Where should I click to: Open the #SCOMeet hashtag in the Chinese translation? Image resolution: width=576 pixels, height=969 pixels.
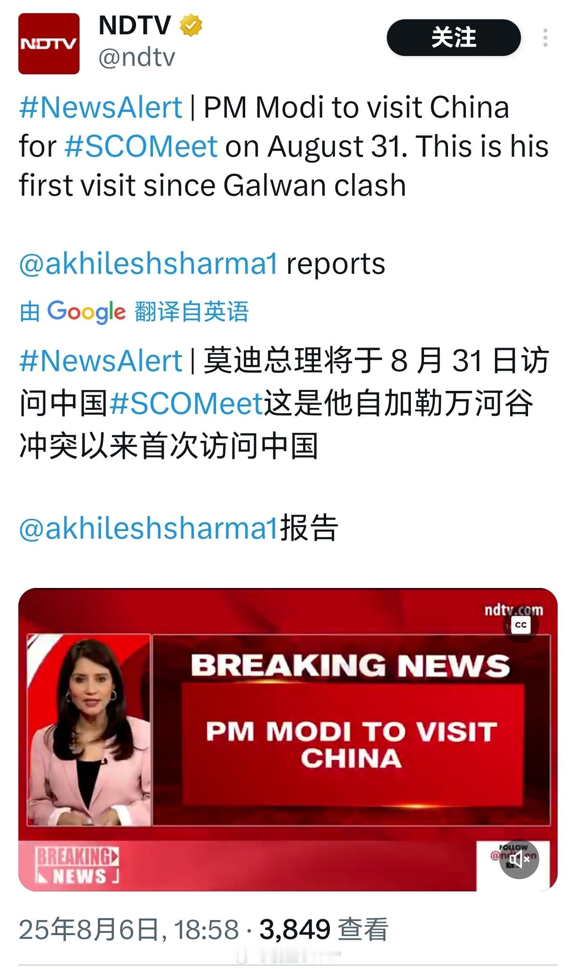[186, 404]
